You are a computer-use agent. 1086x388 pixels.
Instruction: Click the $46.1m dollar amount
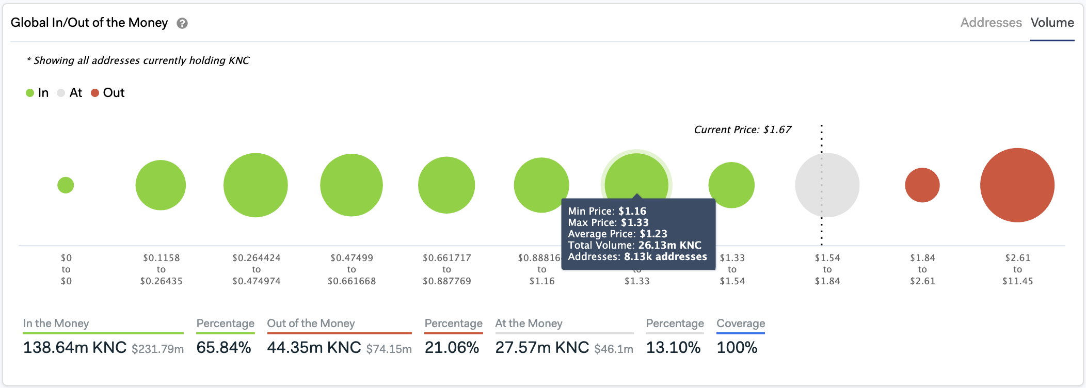tap(614, 349)
